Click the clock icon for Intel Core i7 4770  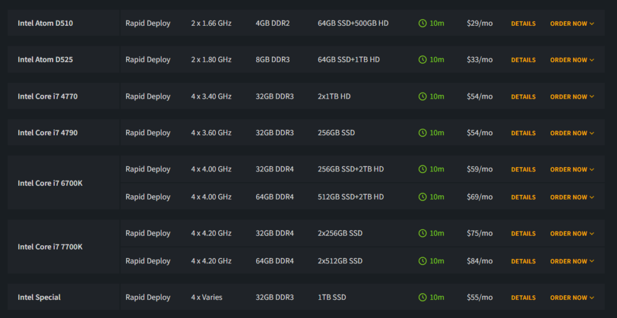pos(422,97)
